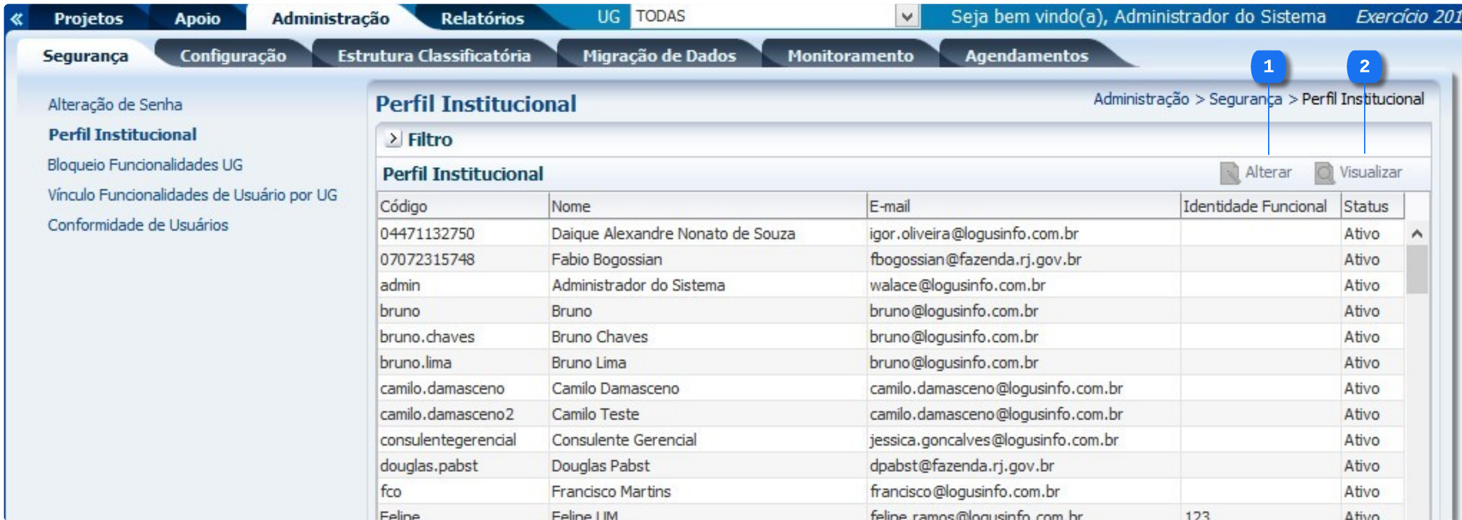Click email dpabst@fazenda.rj.gov.br

tap(961, 466)
